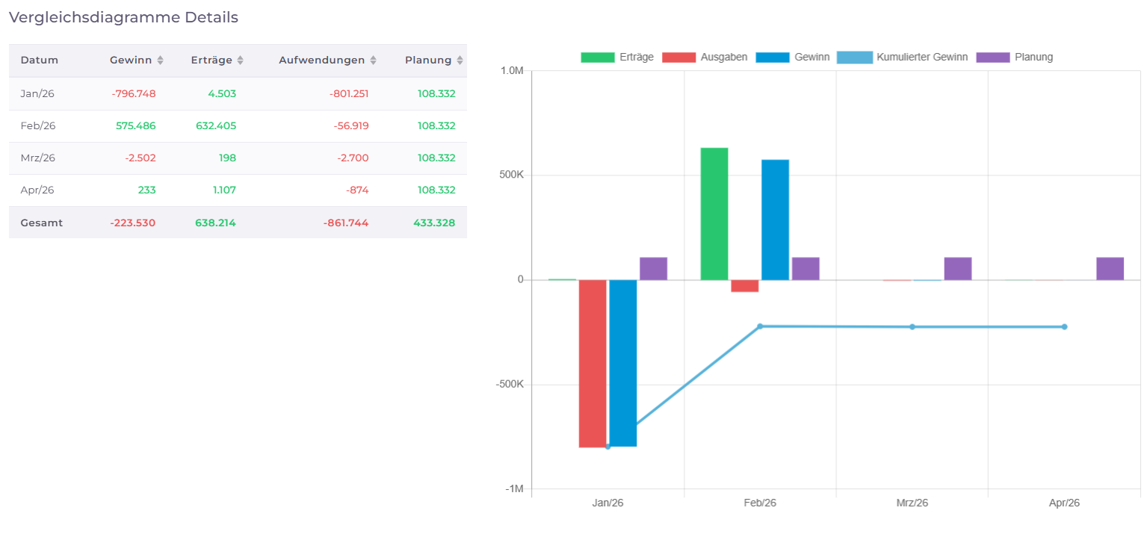Hide the series via the Ausgaben legend label

[x=724, y=58]
